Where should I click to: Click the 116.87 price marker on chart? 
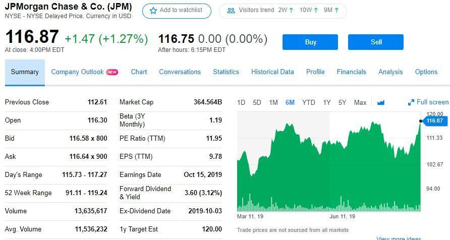pos(434,121)
